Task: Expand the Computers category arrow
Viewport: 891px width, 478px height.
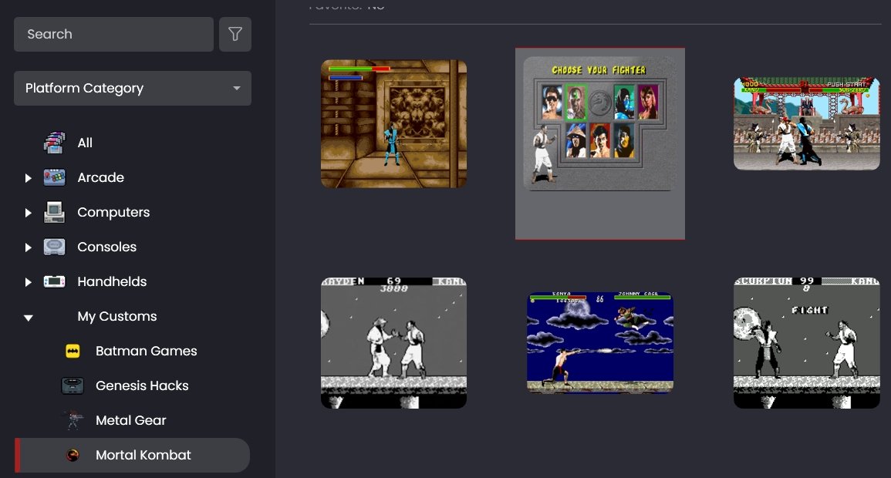Action: pyautogui.click(x=28, y=212)
